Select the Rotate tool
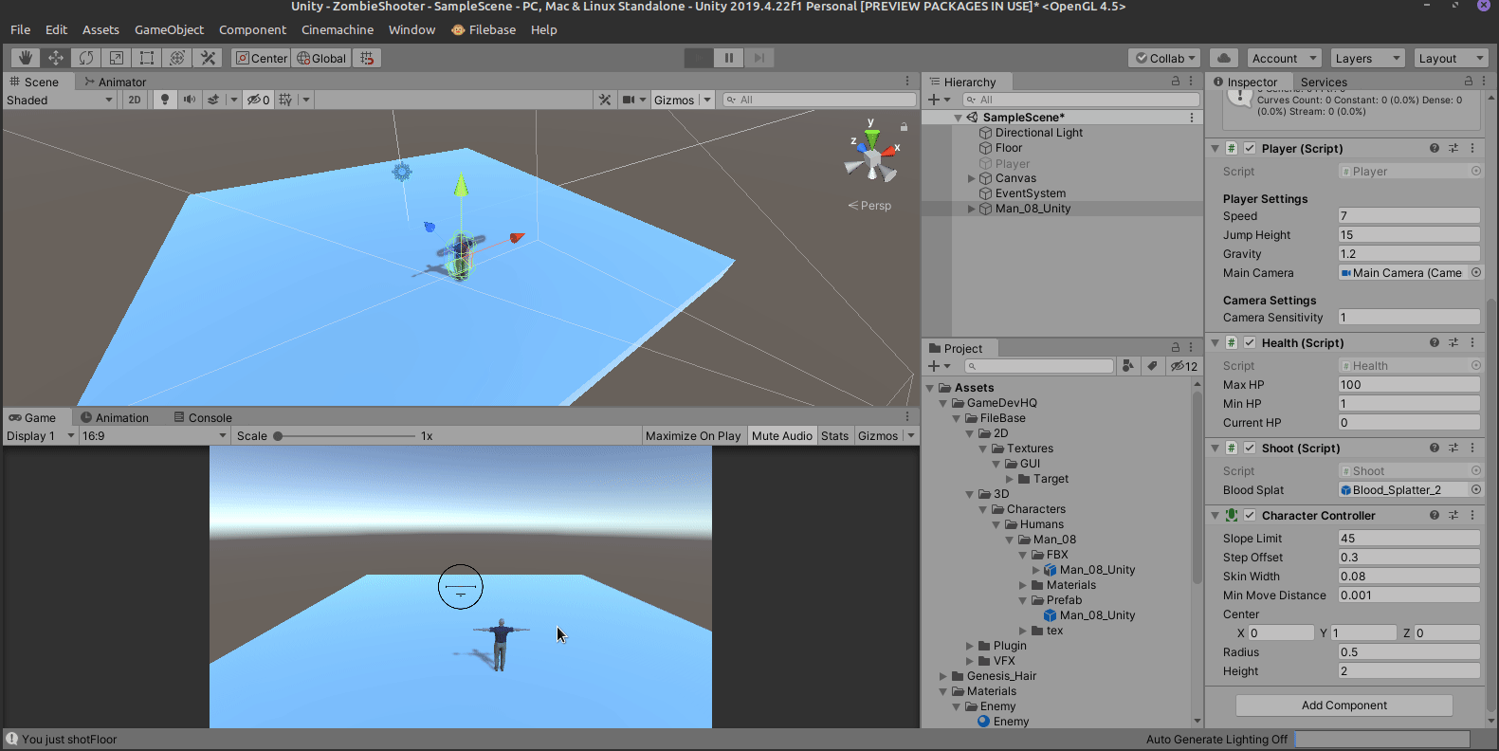 coord(86,58)
